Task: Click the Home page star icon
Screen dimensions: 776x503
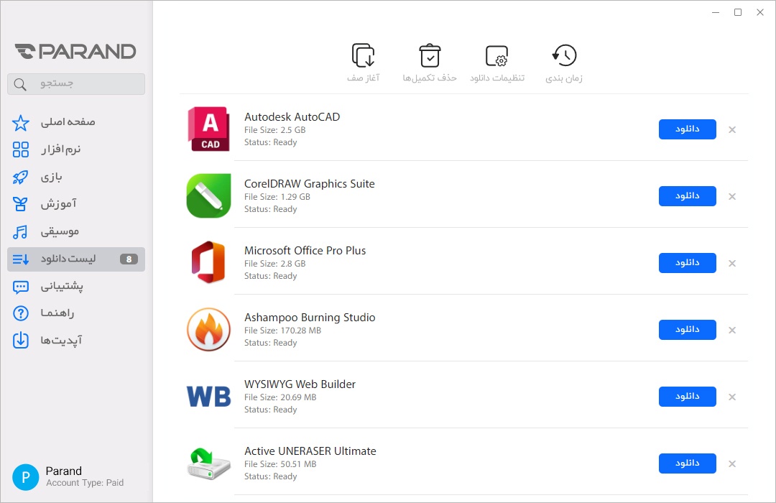Action: coord(21,122)
